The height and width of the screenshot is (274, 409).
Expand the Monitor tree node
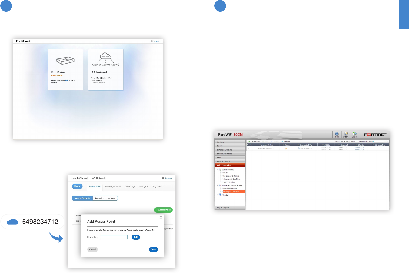pos(218,195)
